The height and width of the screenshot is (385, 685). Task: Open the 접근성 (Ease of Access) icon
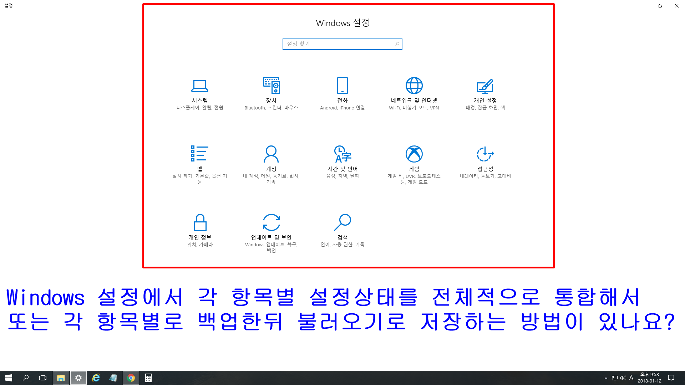tap(485, 154)
